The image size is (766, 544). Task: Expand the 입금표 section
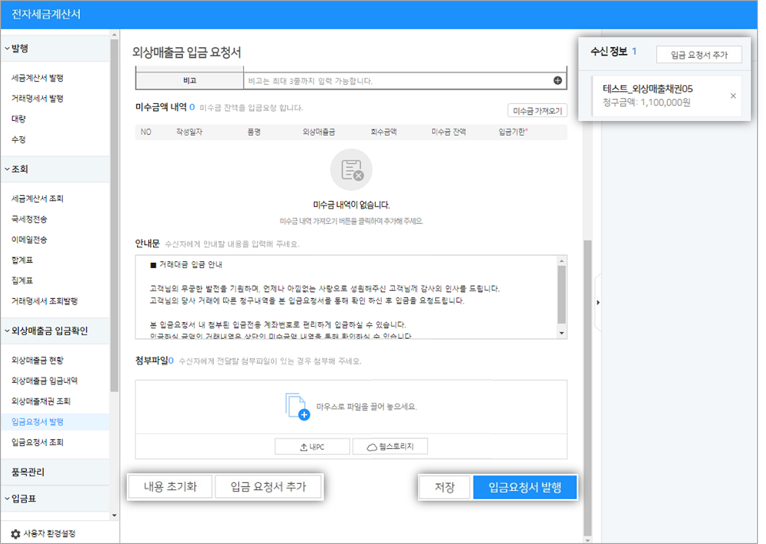(6, 499)
